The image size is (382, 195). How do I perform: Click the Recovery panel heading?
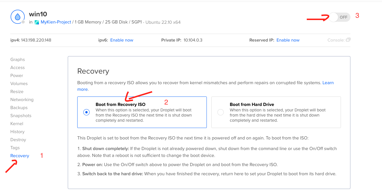tap(93, 71)
